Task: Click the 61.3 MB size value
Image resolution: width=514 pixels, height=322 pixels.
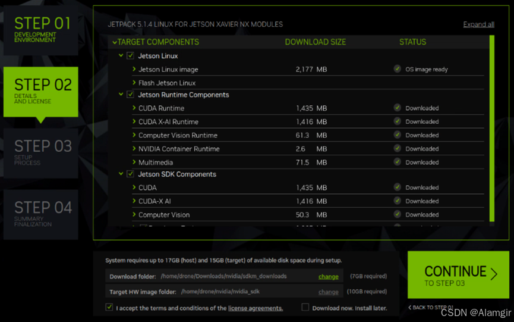Action: coord(311,135)
